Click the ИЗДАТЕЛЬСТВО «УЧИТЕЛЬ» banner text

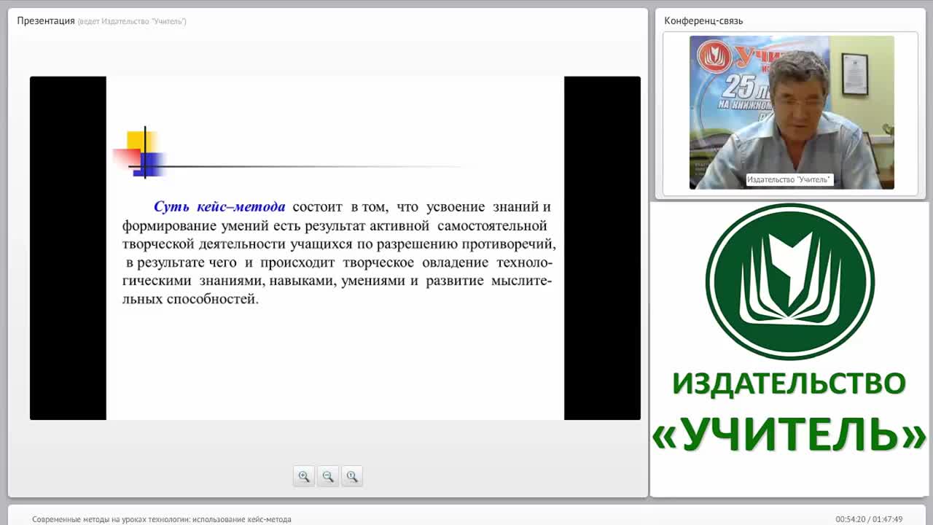[789, 412]
